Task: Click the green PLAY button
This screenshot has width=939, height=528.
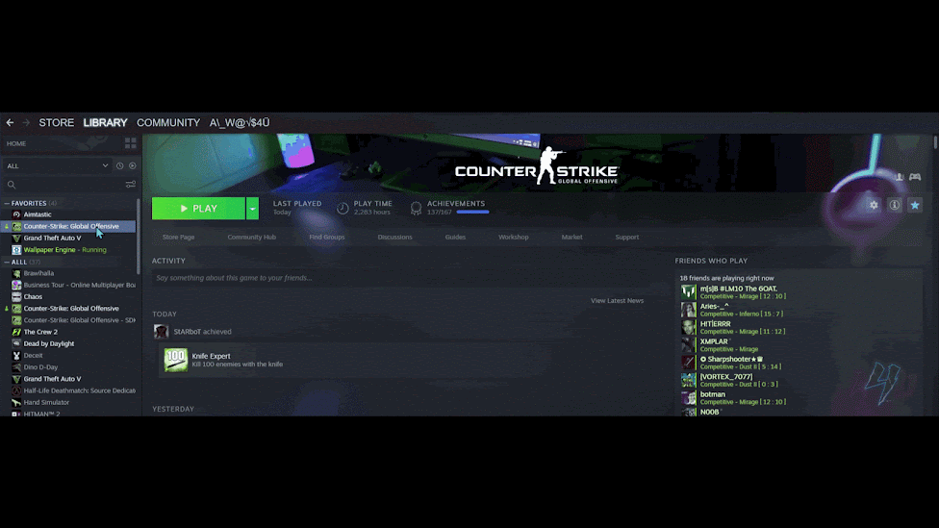Action: click(198, 209)
